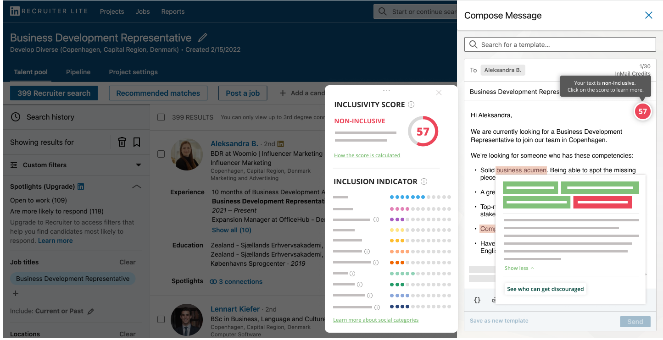Click the red tag in the suggestion popup
The width and height of the screenshot is (663, 340).
[x=603, y=202]
